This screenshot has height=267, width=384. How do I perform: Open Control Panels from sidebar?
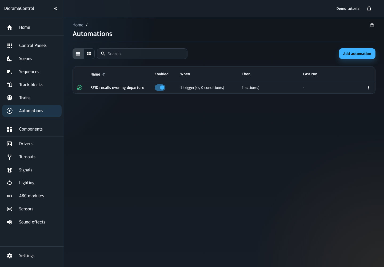click(32, 46)
